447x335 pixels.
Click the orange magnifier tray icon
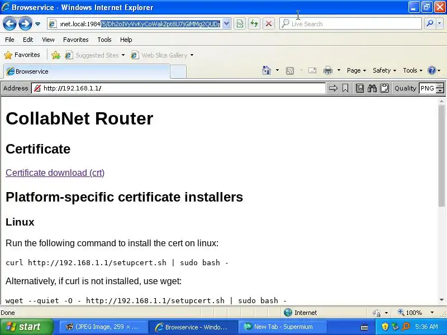(406, 327)
